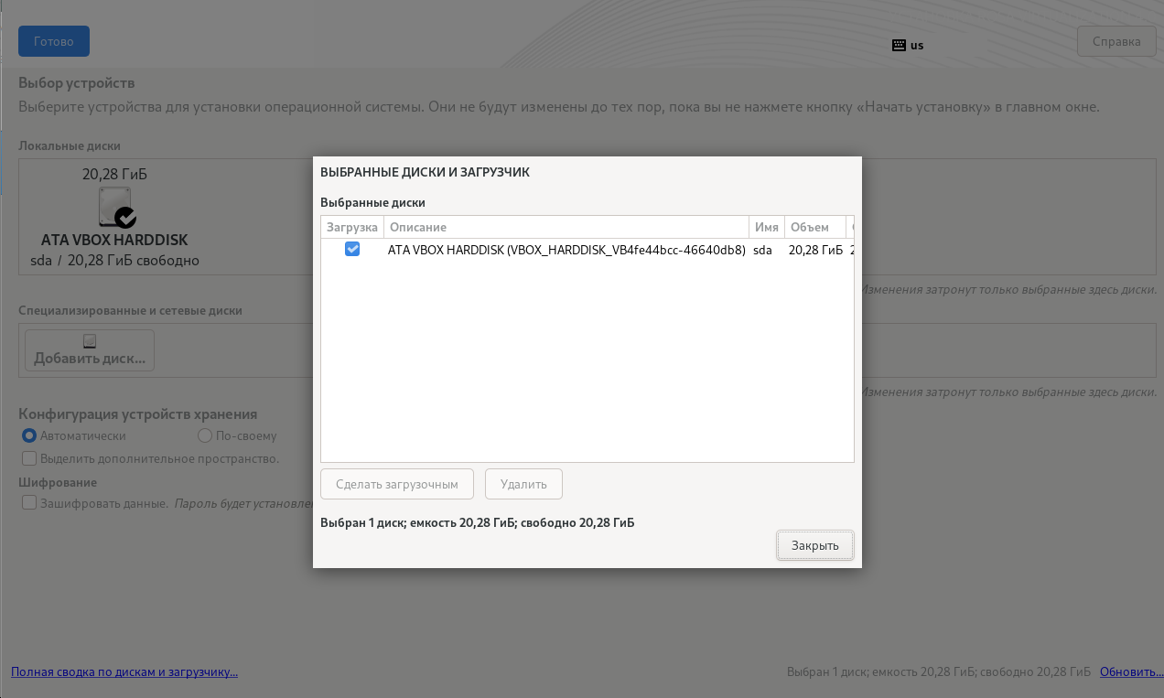Image resolution: width=1164 pixels, height=698 pixels.
Task: Click the hard disk icon for sda
Action: pos(115,207)
